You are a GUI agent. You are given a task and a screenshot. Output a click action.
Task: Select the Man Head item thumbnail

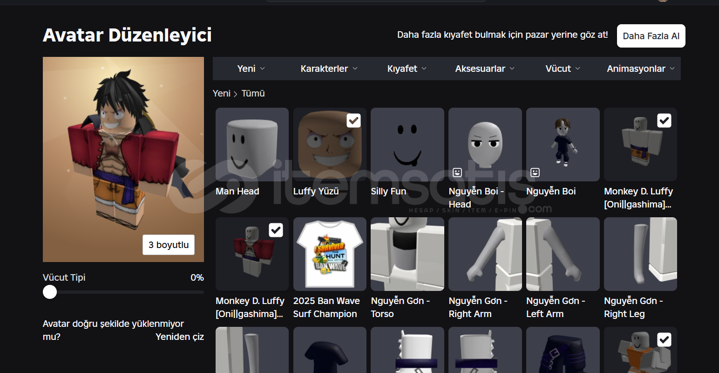point(252,145)
